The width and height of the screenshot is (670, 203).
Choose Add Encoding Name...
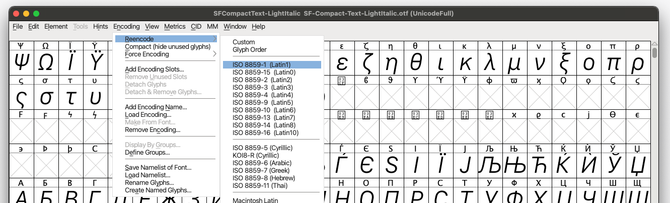[167, 107]
